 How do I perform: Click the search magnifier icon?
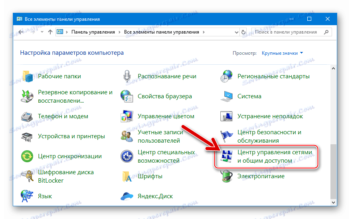[x=326, y=32]
